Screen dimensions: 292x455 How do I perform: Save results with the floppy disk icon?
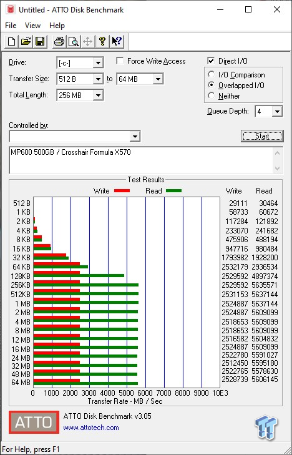click(40, 41)
